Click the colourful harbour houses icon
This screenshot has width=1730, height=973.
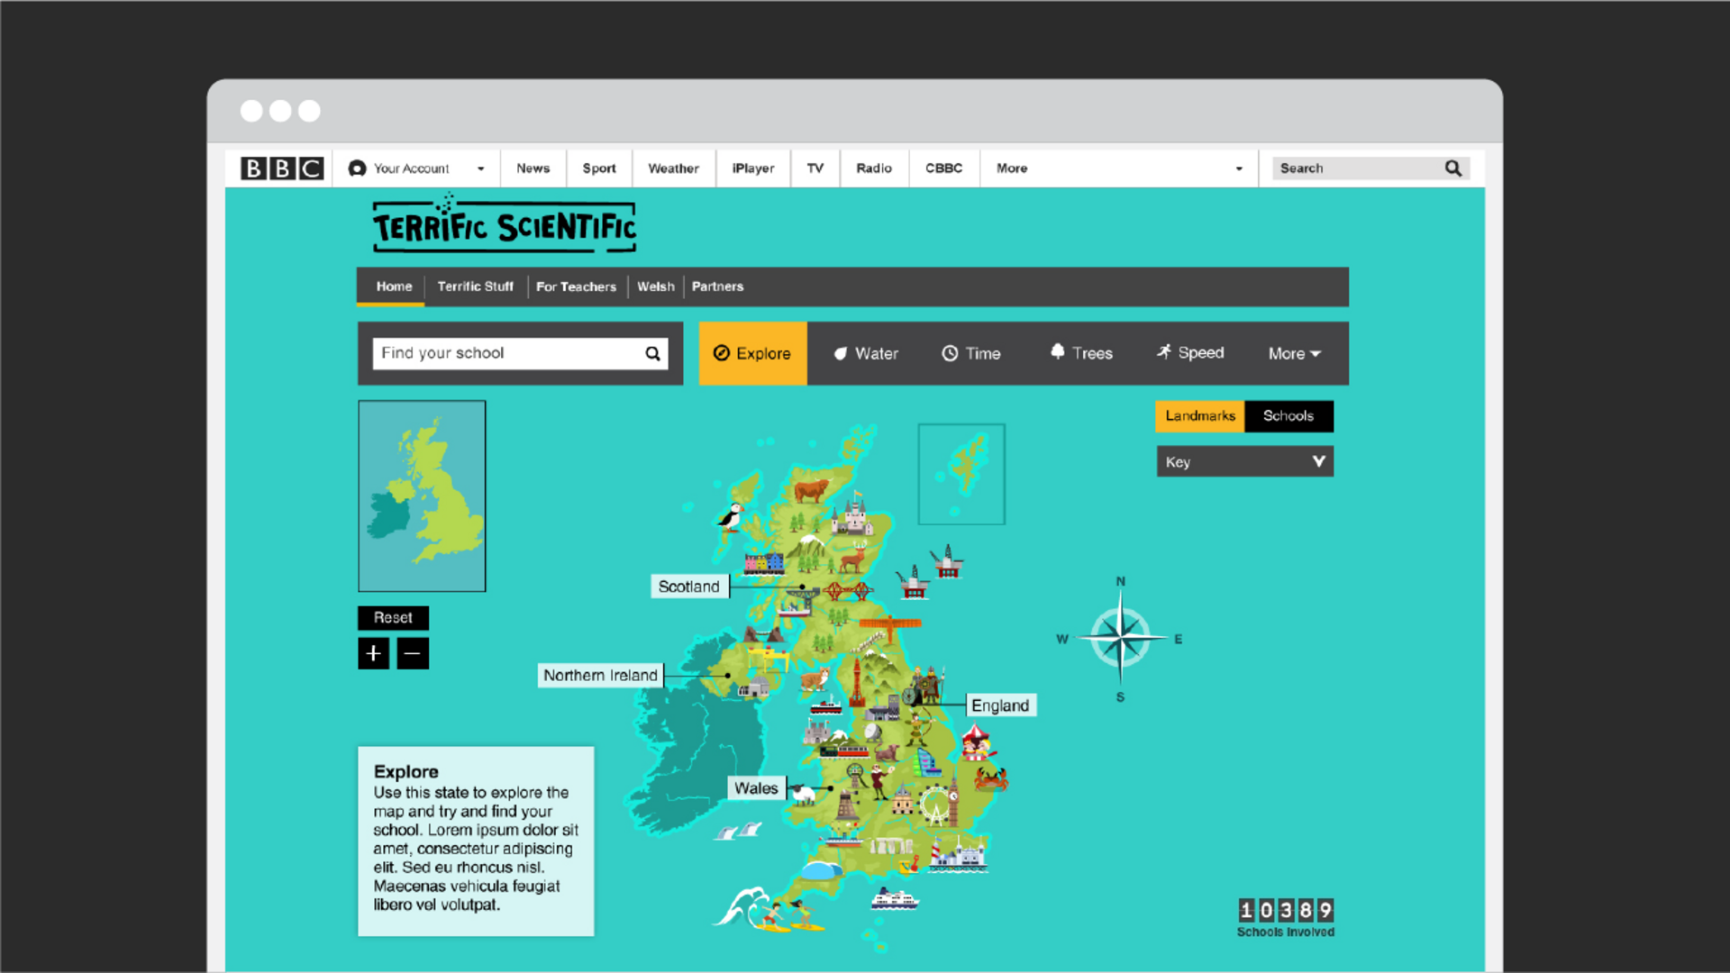(763, 564)
